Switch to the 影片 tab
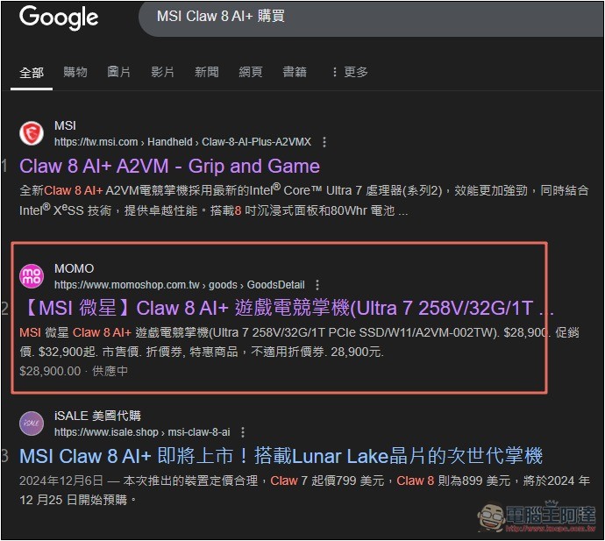 coord(163,72)
